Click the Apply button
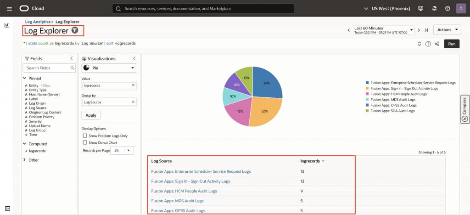Viewport: 470px width, 215px height. click(91, 115)
